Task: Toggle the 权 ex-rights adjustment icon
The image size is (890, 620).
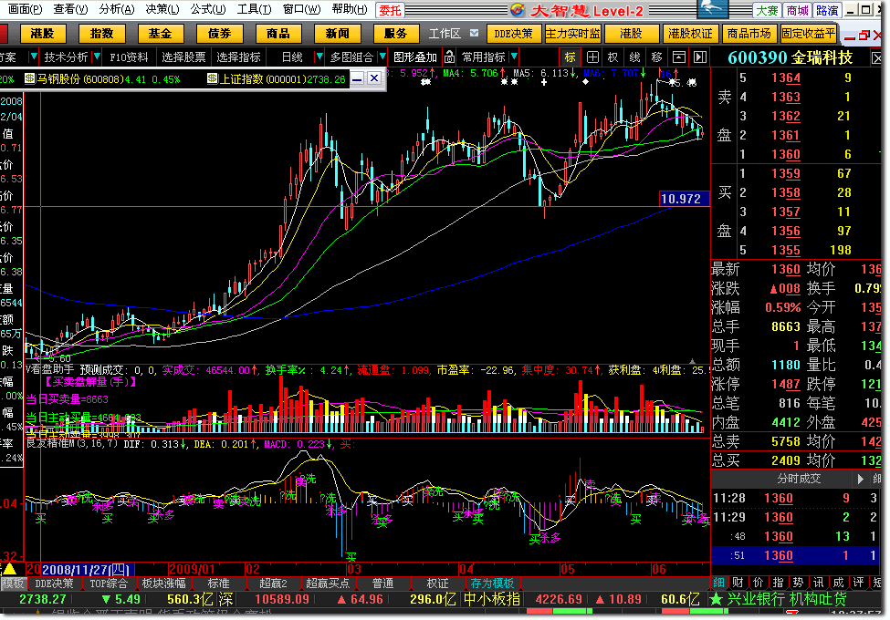Action: point(613,57)
